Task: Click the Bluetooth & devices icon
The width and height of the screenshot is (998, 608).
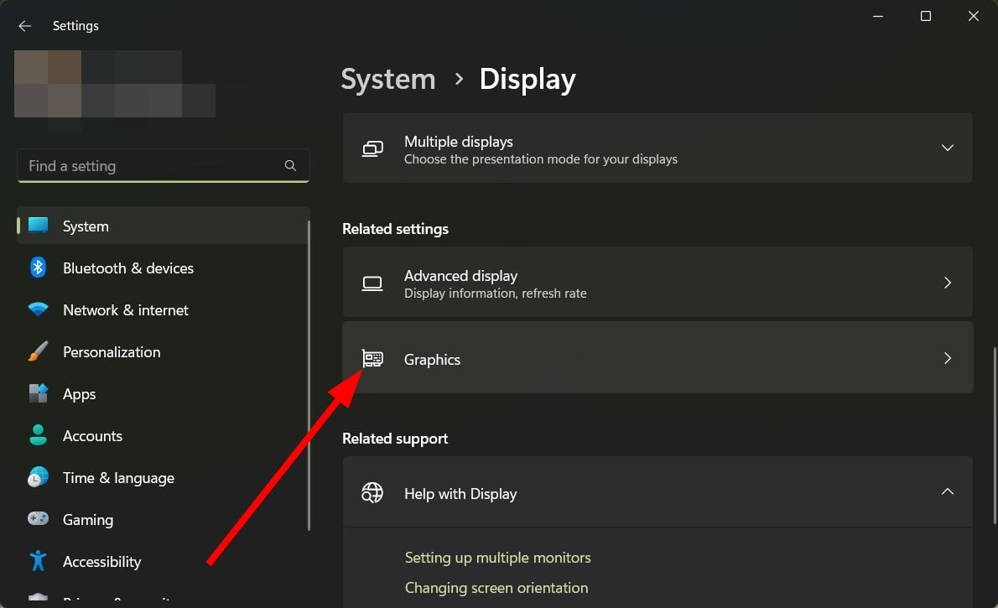Action: coord(38,268)
